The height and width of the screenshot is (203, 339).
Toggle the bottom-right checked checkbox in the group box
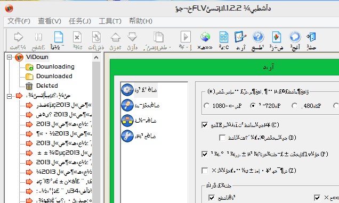click(317, 198)
